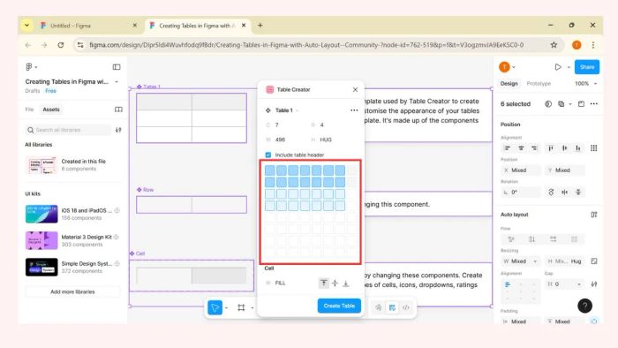
Task: Set cell vertical alignment to bottom
Action: pyautogui.click(x=346, y=283)
